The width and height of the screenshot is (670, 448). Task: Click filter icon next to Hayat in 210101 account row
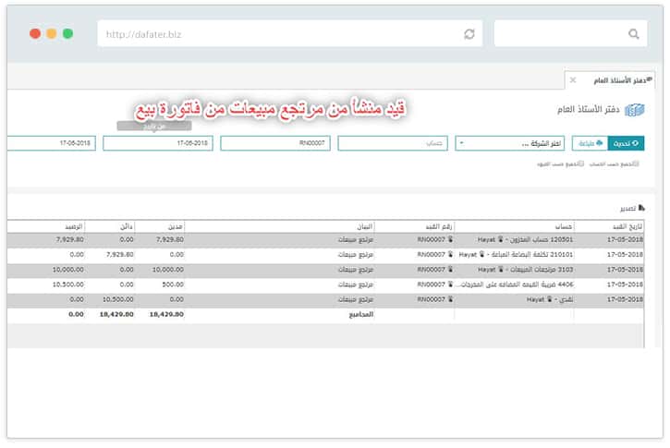[481, 255]
